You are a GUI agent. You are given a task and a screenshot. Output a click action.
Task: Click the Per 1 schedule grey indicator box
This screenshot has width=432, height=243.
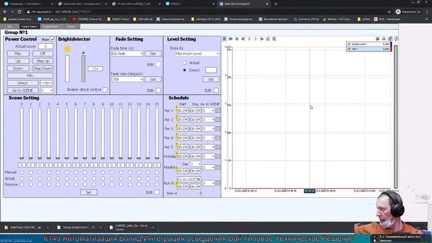[x=218, y=111]
